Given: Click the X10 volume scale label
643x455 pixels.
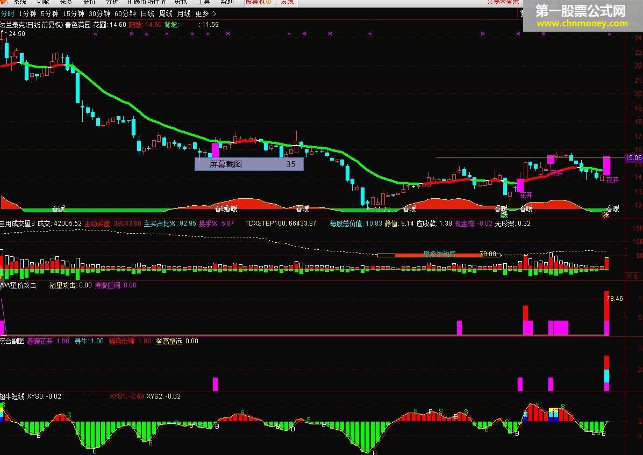Looking at the screenshot, I should pos(632,276).
